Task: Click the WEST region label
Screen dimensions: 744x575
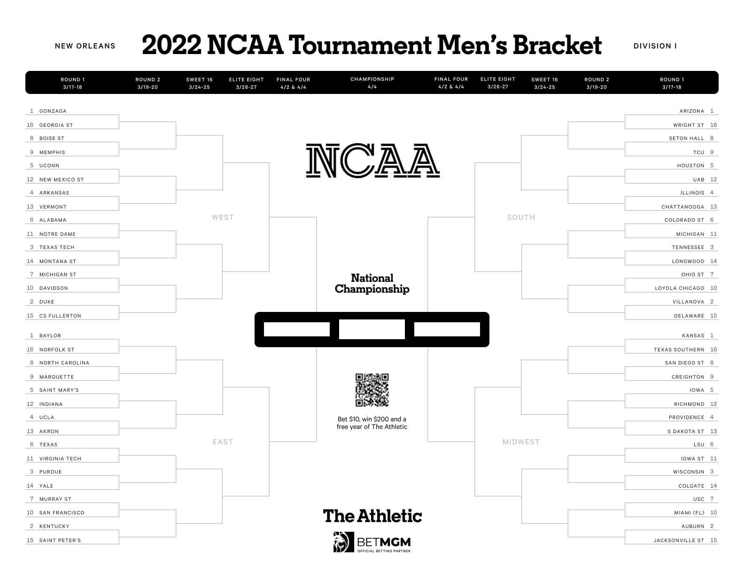Action: pyautogui.click(x=223, y=218)
